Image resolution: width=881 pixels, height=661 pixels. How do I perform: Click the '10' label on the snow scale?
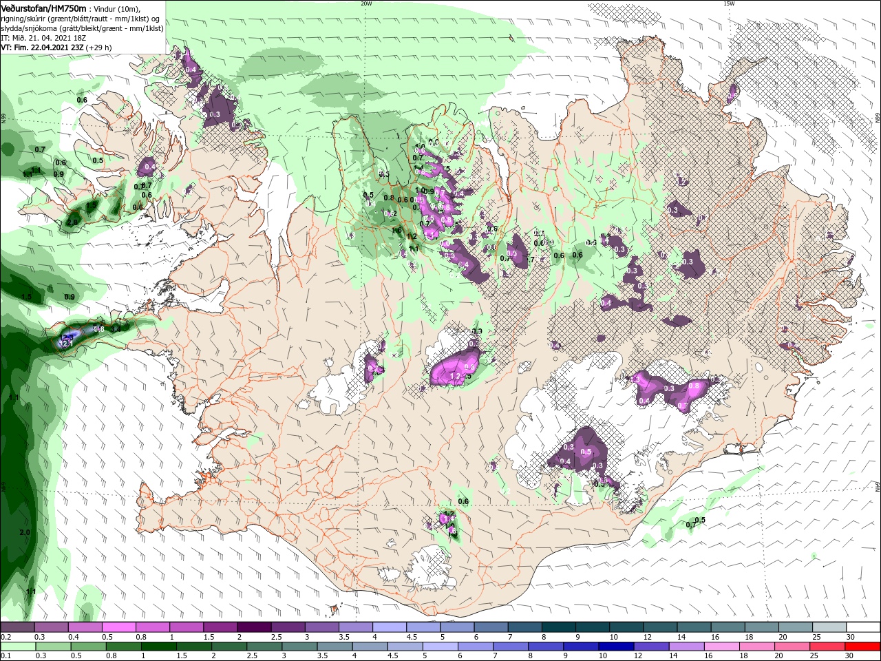click(613, 637)
